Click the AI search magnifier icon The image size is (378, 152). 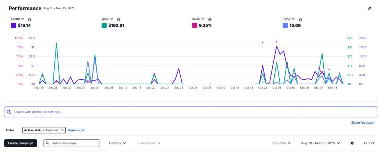click(9, 112)
